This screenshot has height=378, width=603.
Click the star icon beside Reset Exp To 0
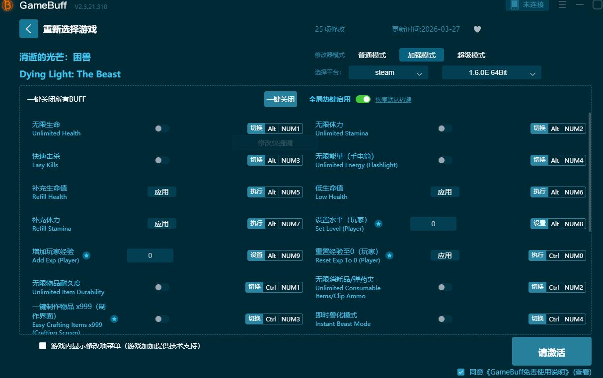click(390, 256)
